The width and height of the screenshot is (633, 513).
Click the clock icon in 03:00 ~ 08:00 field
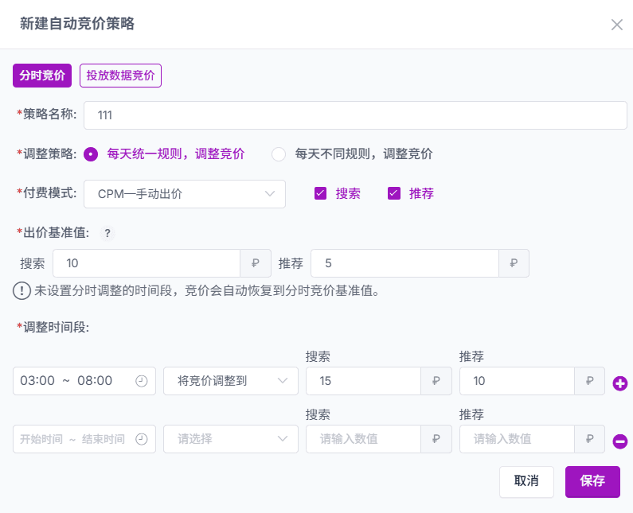tap(141, 381)
